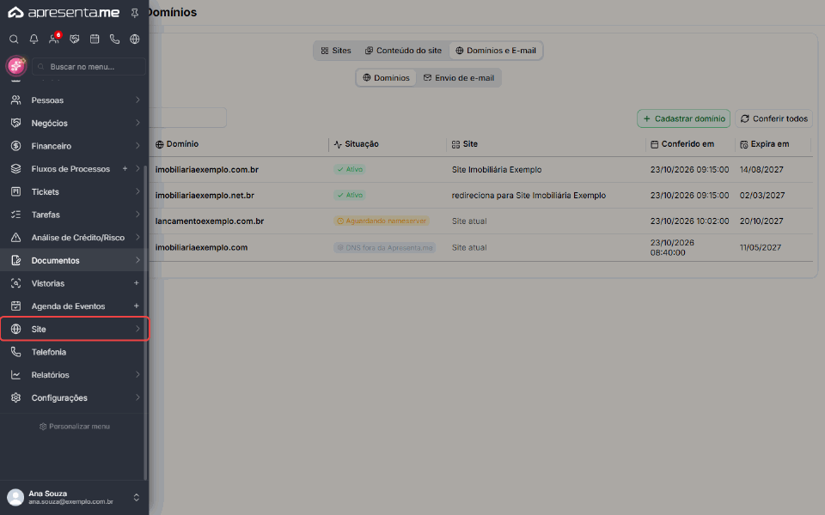Sort by Conferido em column header
This screenshot has width=825, height=515.
(x=682, y=144)
